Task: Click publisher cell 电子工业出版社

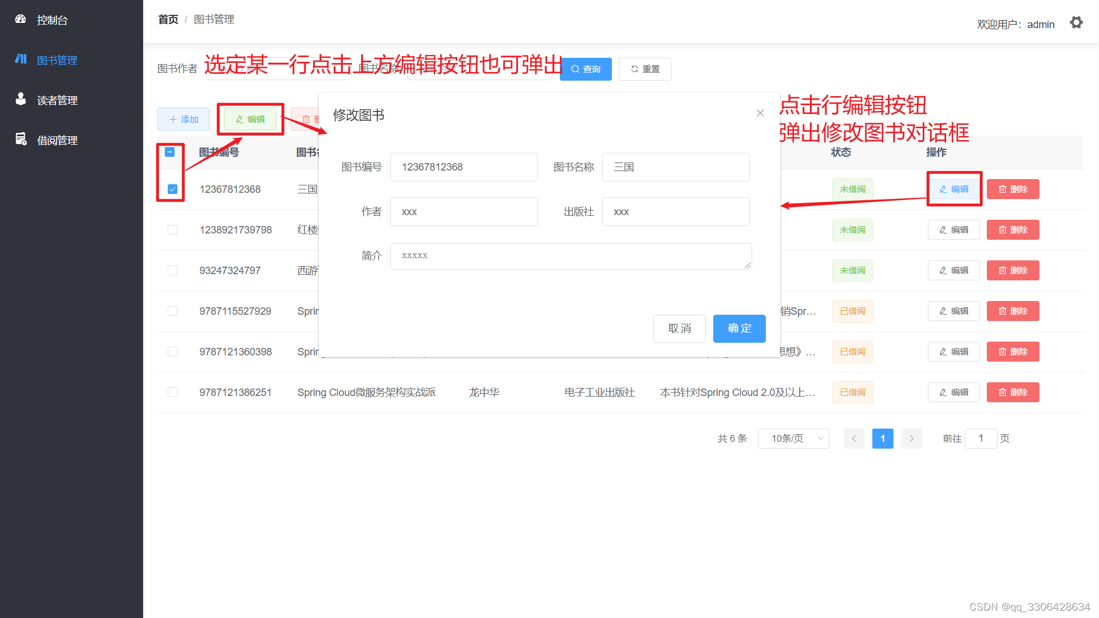Action: tap(599, 393)
